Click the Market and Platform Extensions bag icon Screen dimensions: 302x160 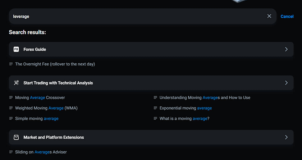pos(16,137)
